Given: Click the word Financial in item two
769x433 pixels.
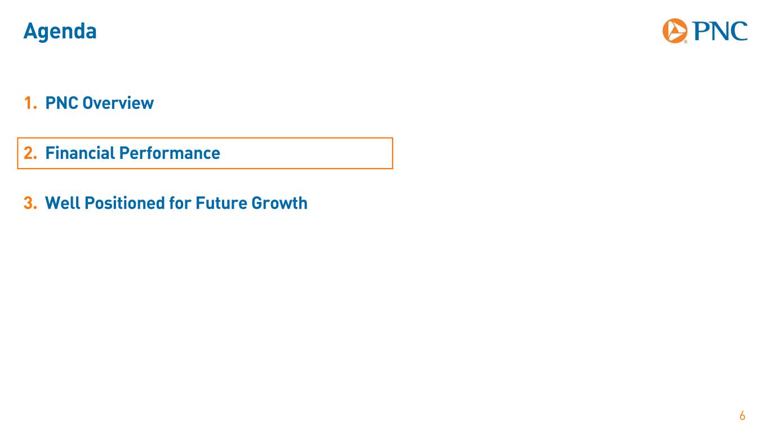Looking at the screenshot, I should (x=79, y=153).
